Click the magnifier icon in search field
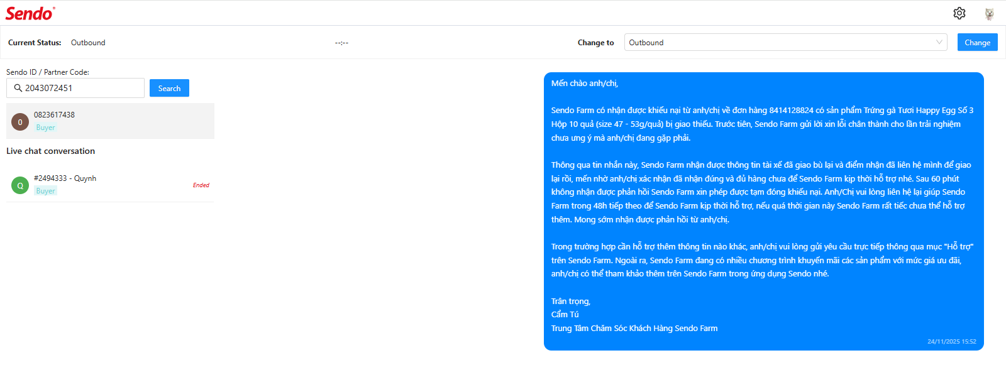The image size is (1006, 392). click(x=18, y=88)
